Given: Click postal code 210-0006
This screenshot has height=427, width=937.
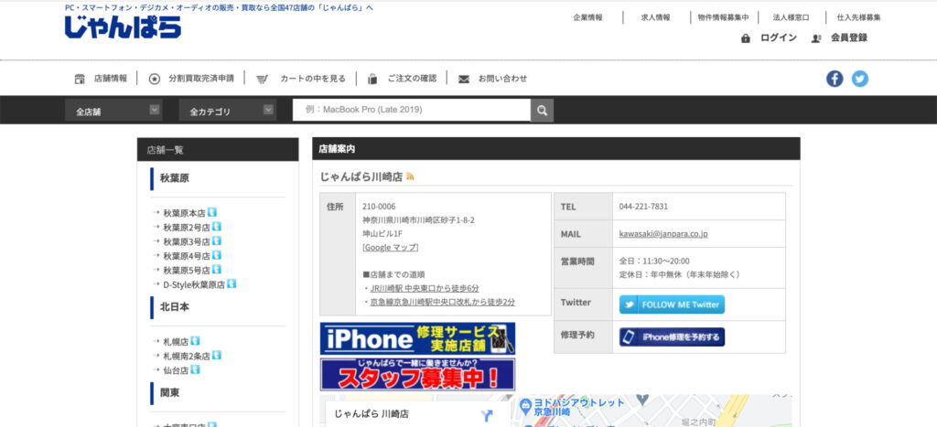Looking at the screenshot, I should click(379, 207).
